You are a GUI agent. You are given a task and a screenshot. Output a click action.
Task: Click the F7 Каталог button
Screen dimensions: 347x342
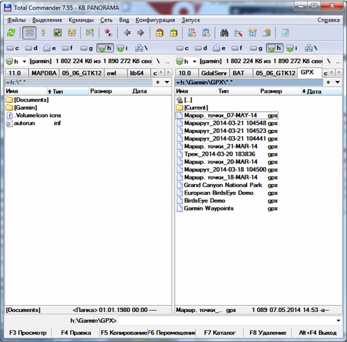coord(220,333)
